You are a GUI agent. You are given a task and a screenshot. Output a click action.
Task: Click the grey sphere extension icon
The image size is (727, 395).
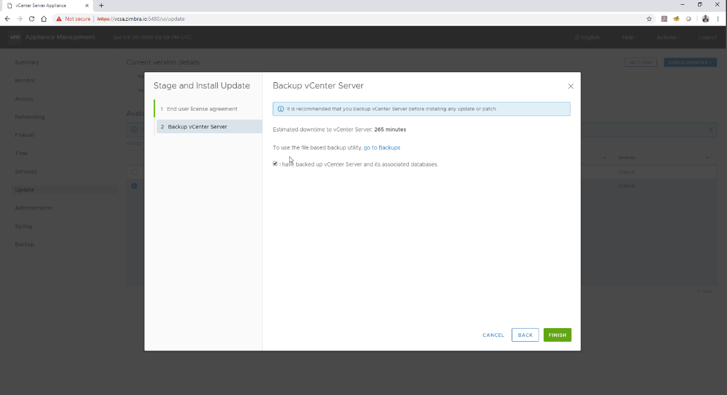689,19
